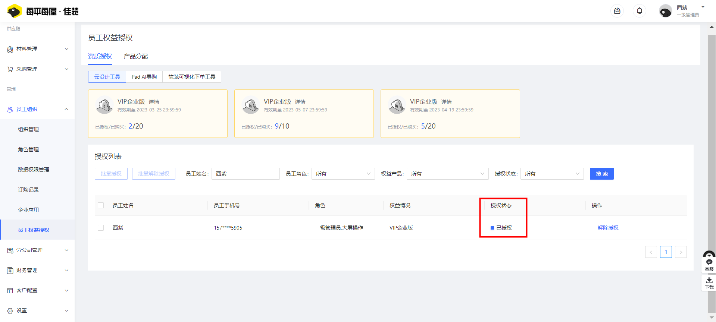Click the VIP企业版 cell in the table row
Screen dimensions: 716x322
click(401, 228)
